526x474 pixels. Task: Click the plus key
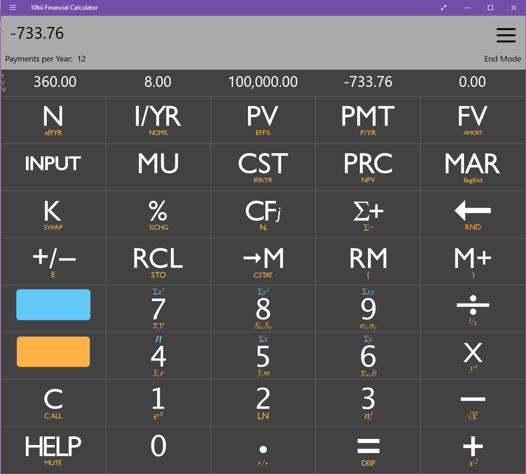(473, 450)
